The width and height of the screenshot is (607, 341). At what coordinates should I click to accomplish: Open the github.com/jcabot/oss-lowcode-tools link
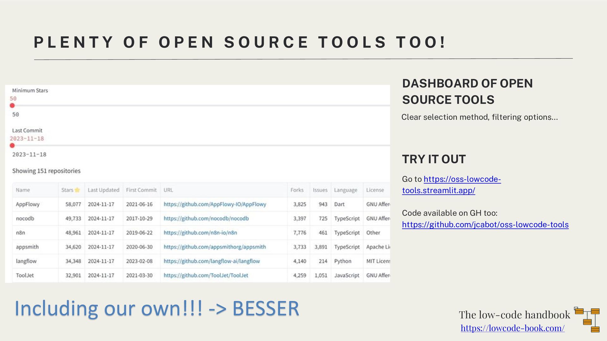point(485,224)
